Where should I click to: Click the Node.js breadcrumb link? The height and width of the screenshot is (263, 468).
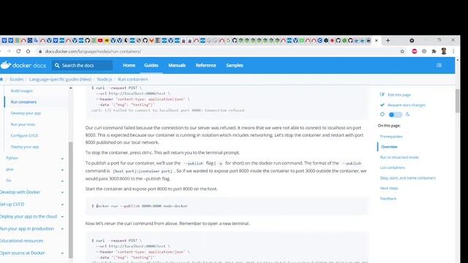[105, 80]
